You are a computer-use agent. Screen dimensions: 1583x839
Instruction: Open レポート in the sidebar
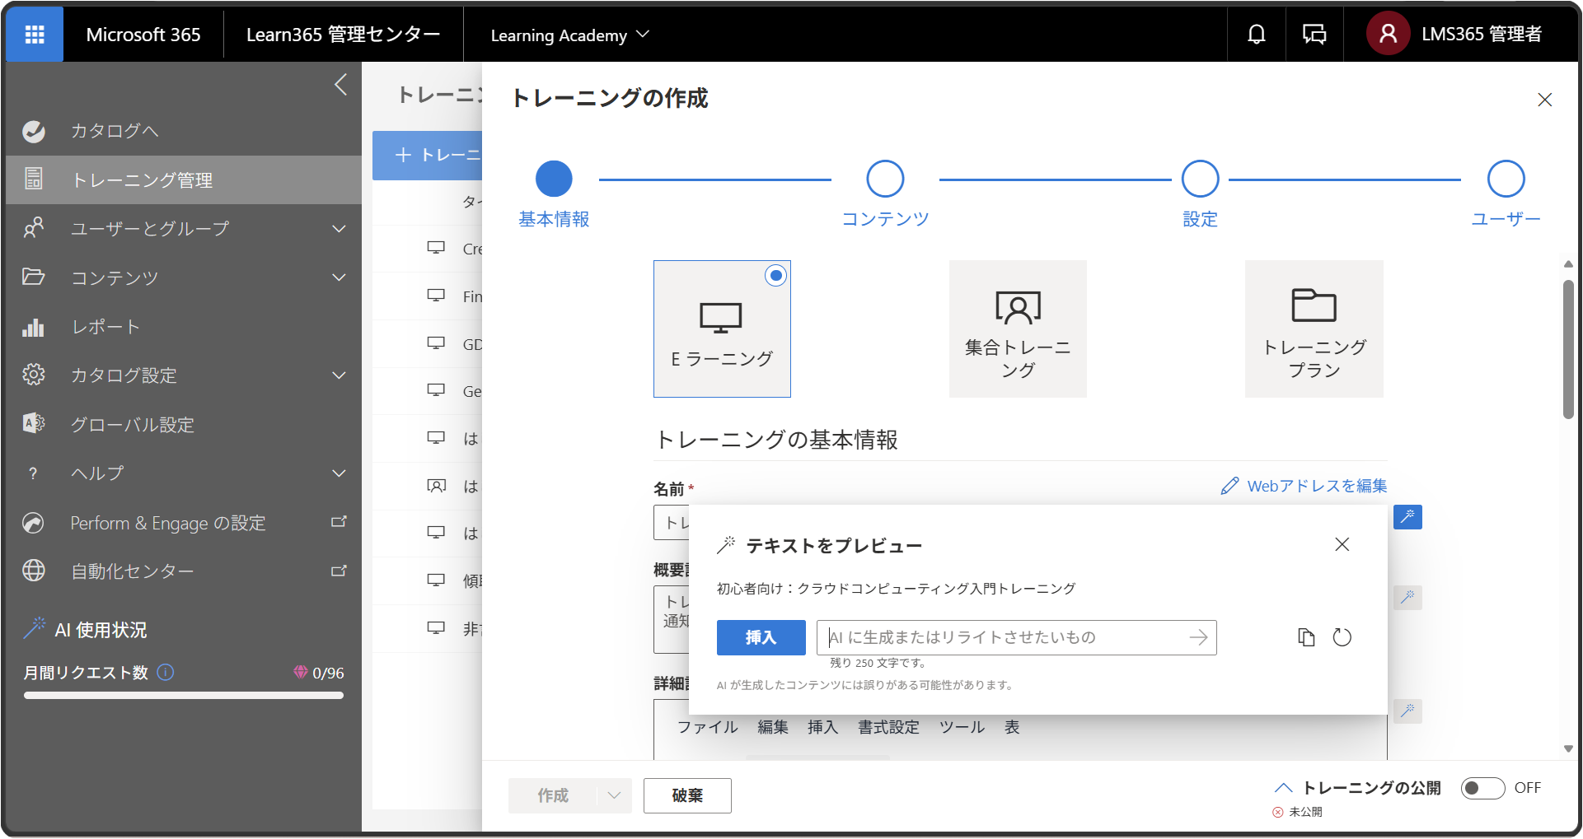click(x=184, y=327)
